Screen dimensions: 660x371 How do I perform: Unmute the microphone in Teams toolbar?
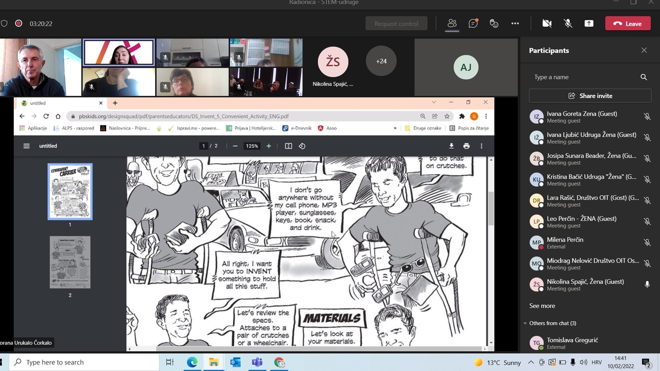[x=568, y=24]
